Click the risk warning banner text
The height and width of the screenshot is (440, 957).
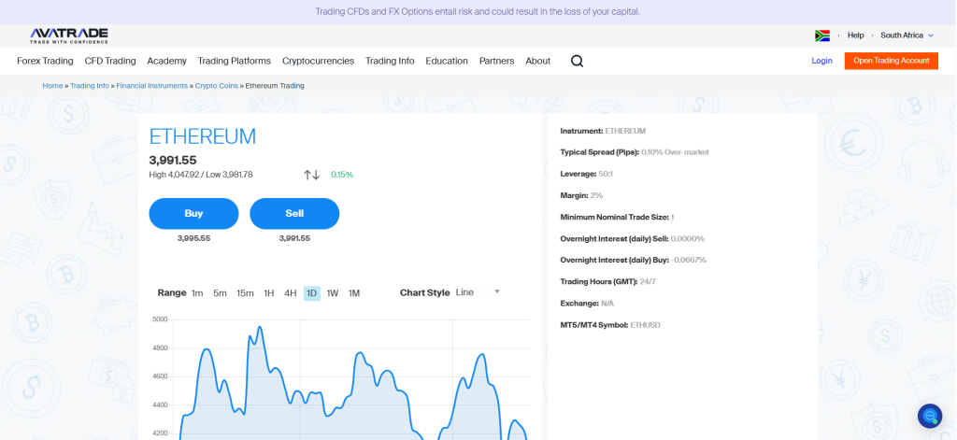tap(478, 11)
